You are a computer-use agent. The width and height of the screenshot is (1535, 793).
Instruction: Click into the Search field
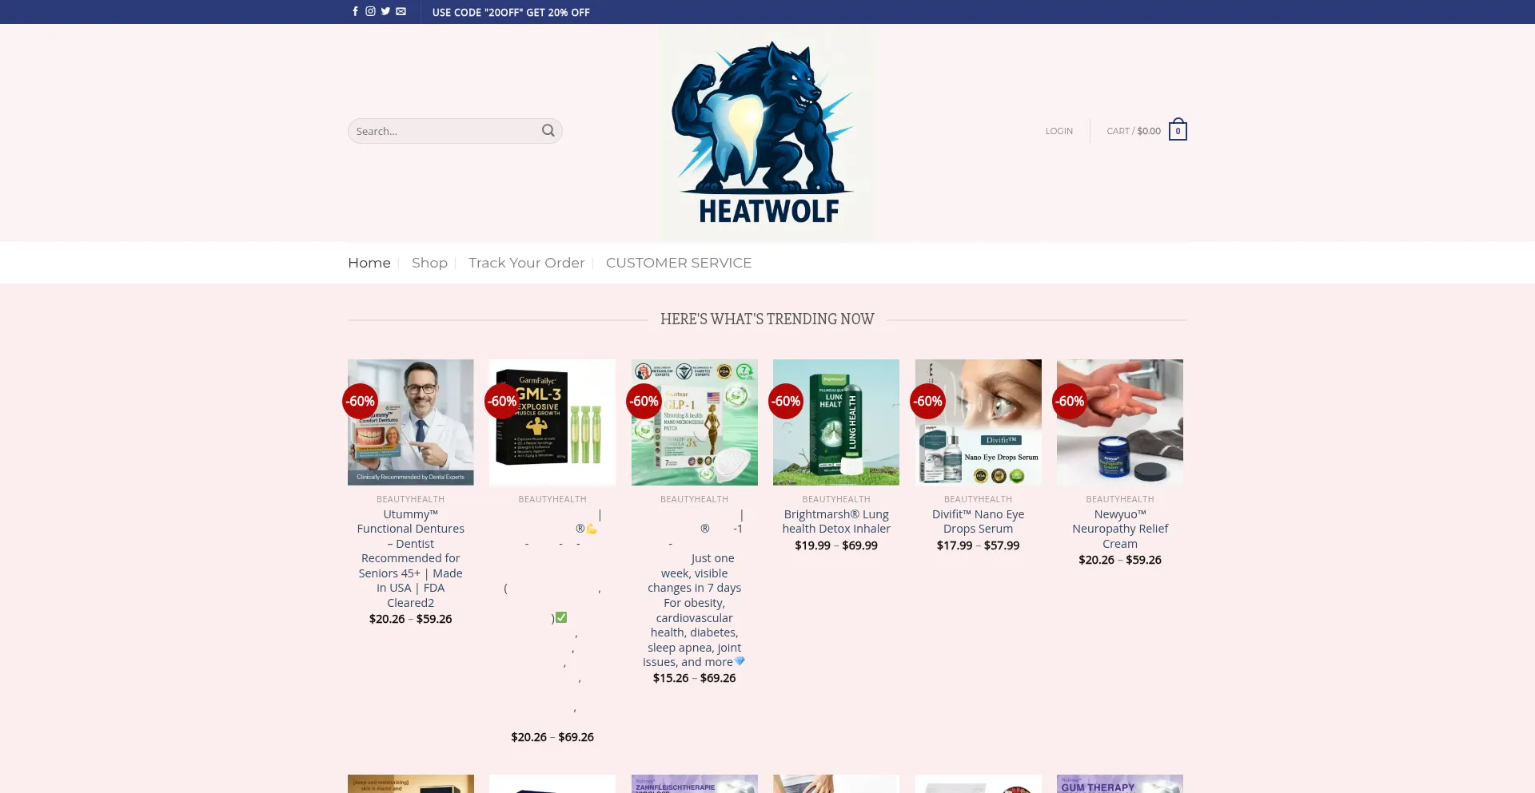[445, 131]
